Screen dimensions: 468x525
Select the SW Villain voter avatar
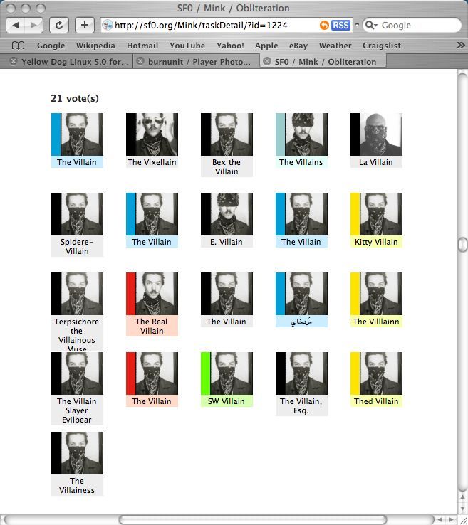point(227,373)
